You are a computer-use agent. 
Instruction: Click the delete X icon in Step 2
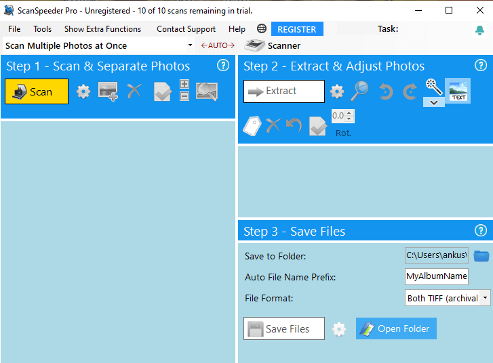pos(273,125)
